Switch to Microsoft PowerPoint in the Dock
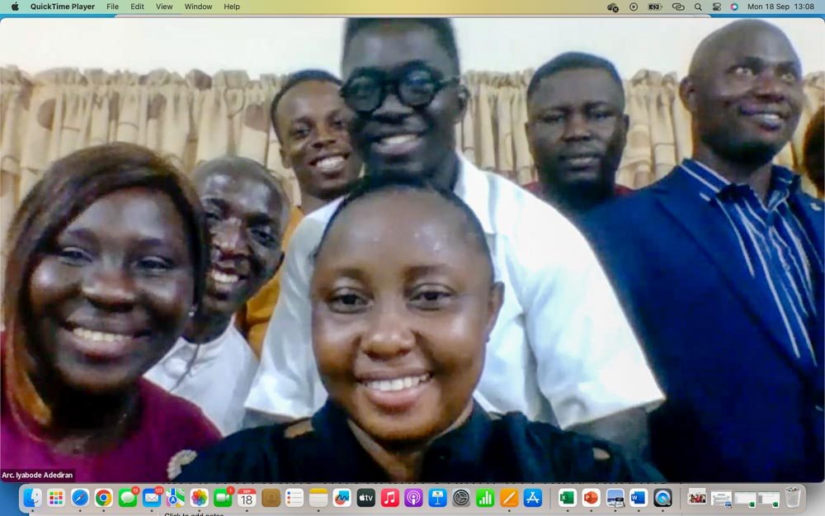Screen dimensions: 825x516 (x=591, y=498)
